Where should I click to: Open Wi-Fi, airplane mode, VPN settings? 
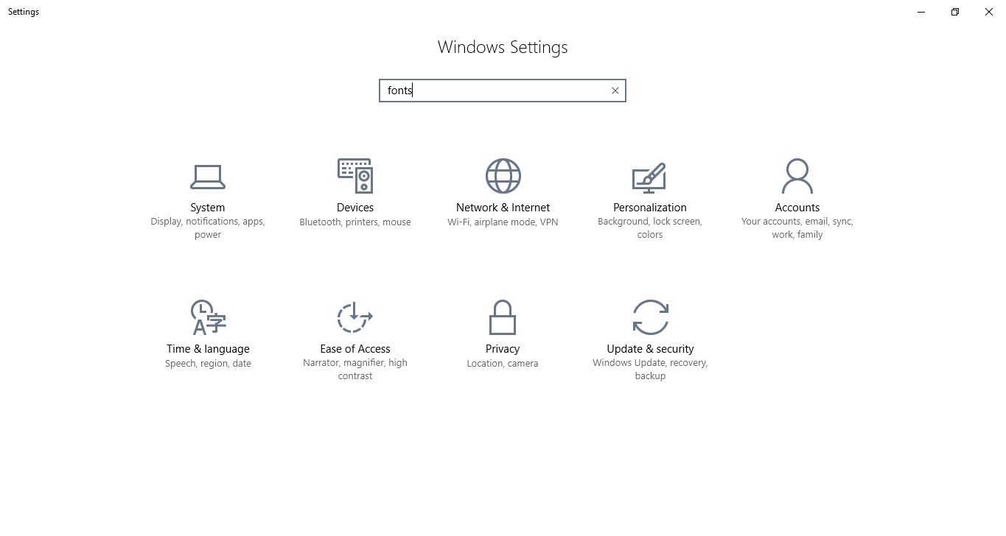click(x=502, y=222)
